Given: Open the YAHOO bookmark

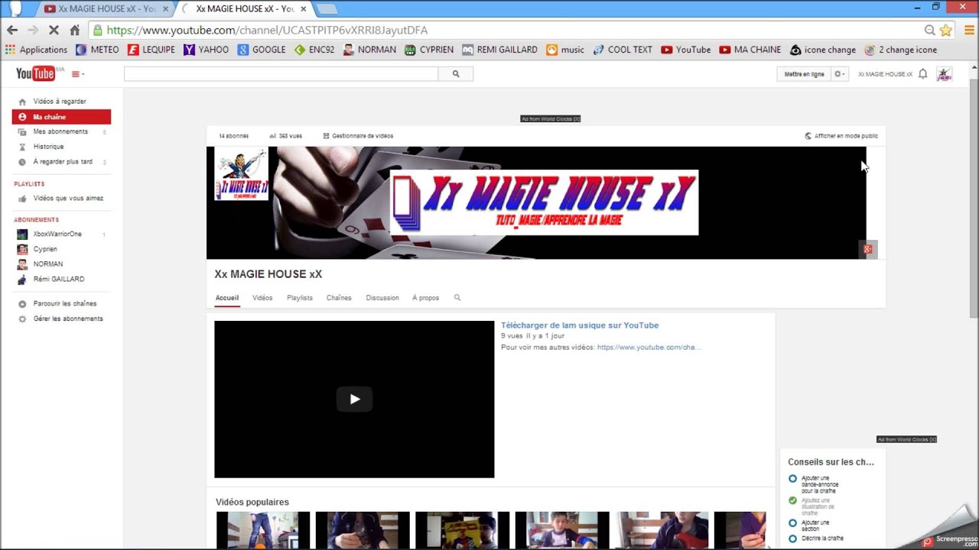Looking at the screenshot, I should (x=206, y=50).
